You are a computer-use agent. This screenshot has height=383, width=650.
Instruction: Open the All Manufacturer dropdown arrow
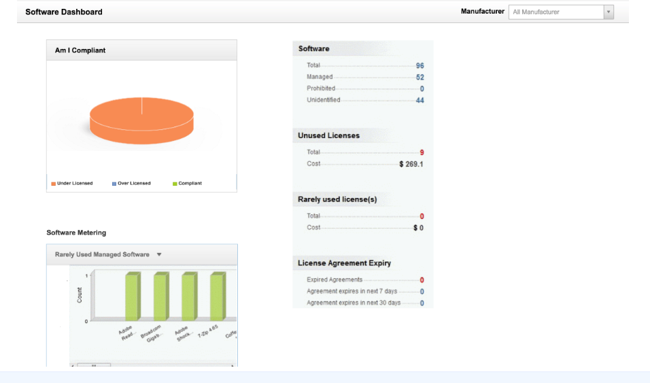609,12
